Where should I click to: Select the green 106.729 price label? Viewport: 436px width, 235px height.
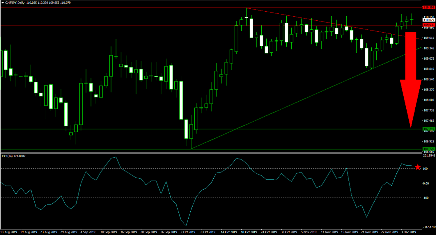pos(429,149)
